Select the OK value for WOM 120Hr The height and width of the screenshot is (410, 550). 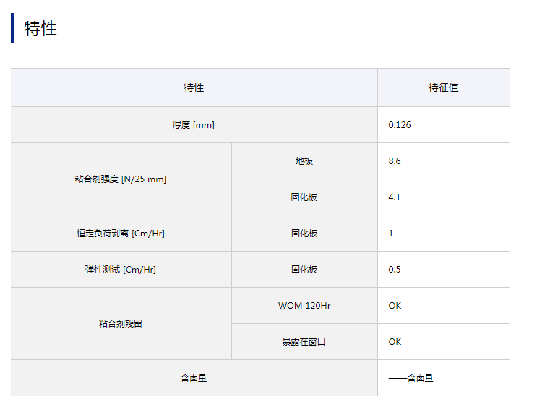[x=395, y=306]
